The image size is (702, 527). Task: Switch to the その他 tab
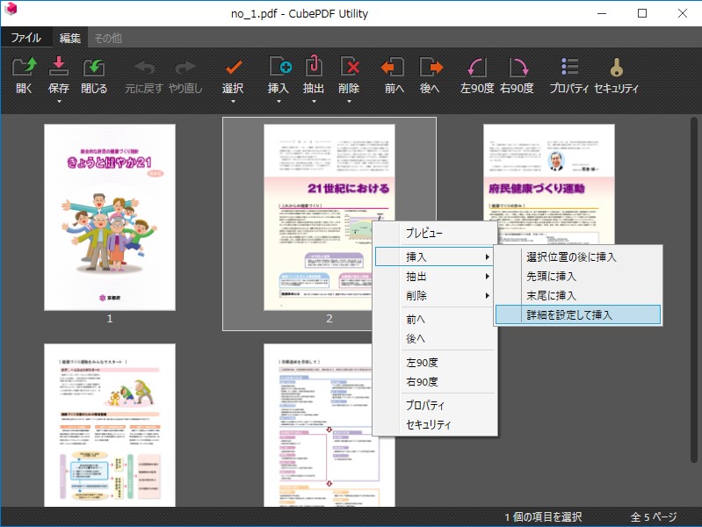(x=108, y=38)
